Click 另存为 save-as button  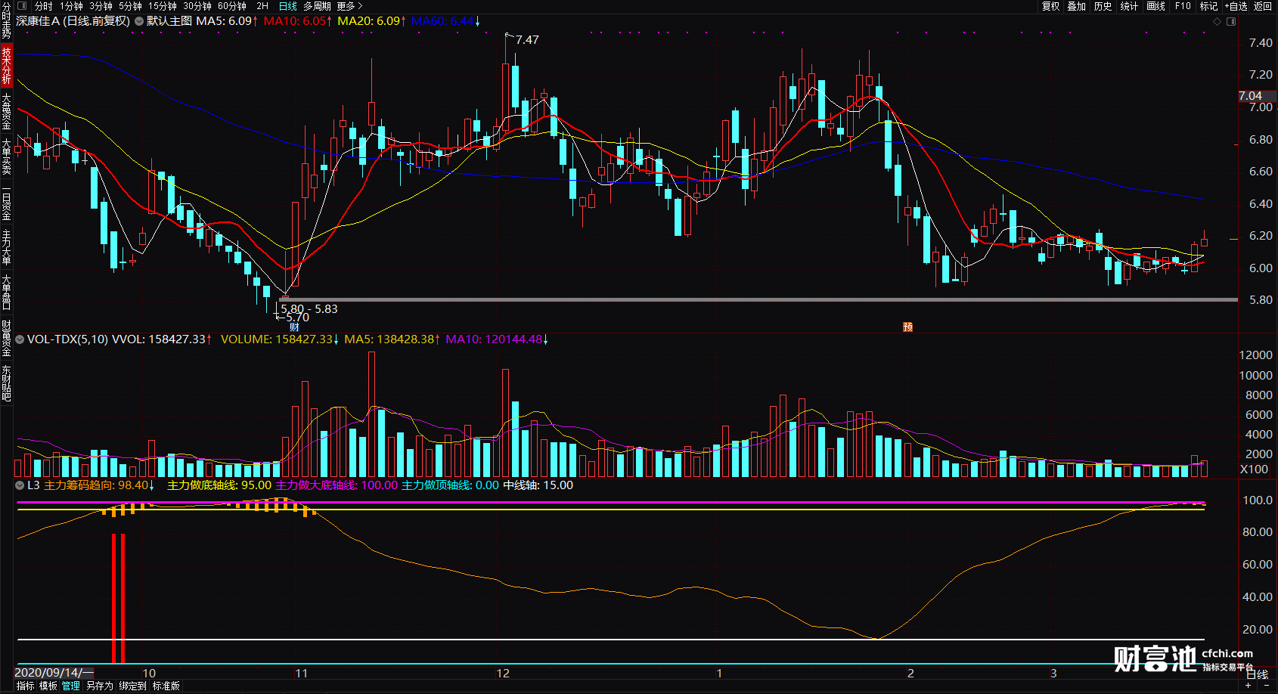pos(99,686)
